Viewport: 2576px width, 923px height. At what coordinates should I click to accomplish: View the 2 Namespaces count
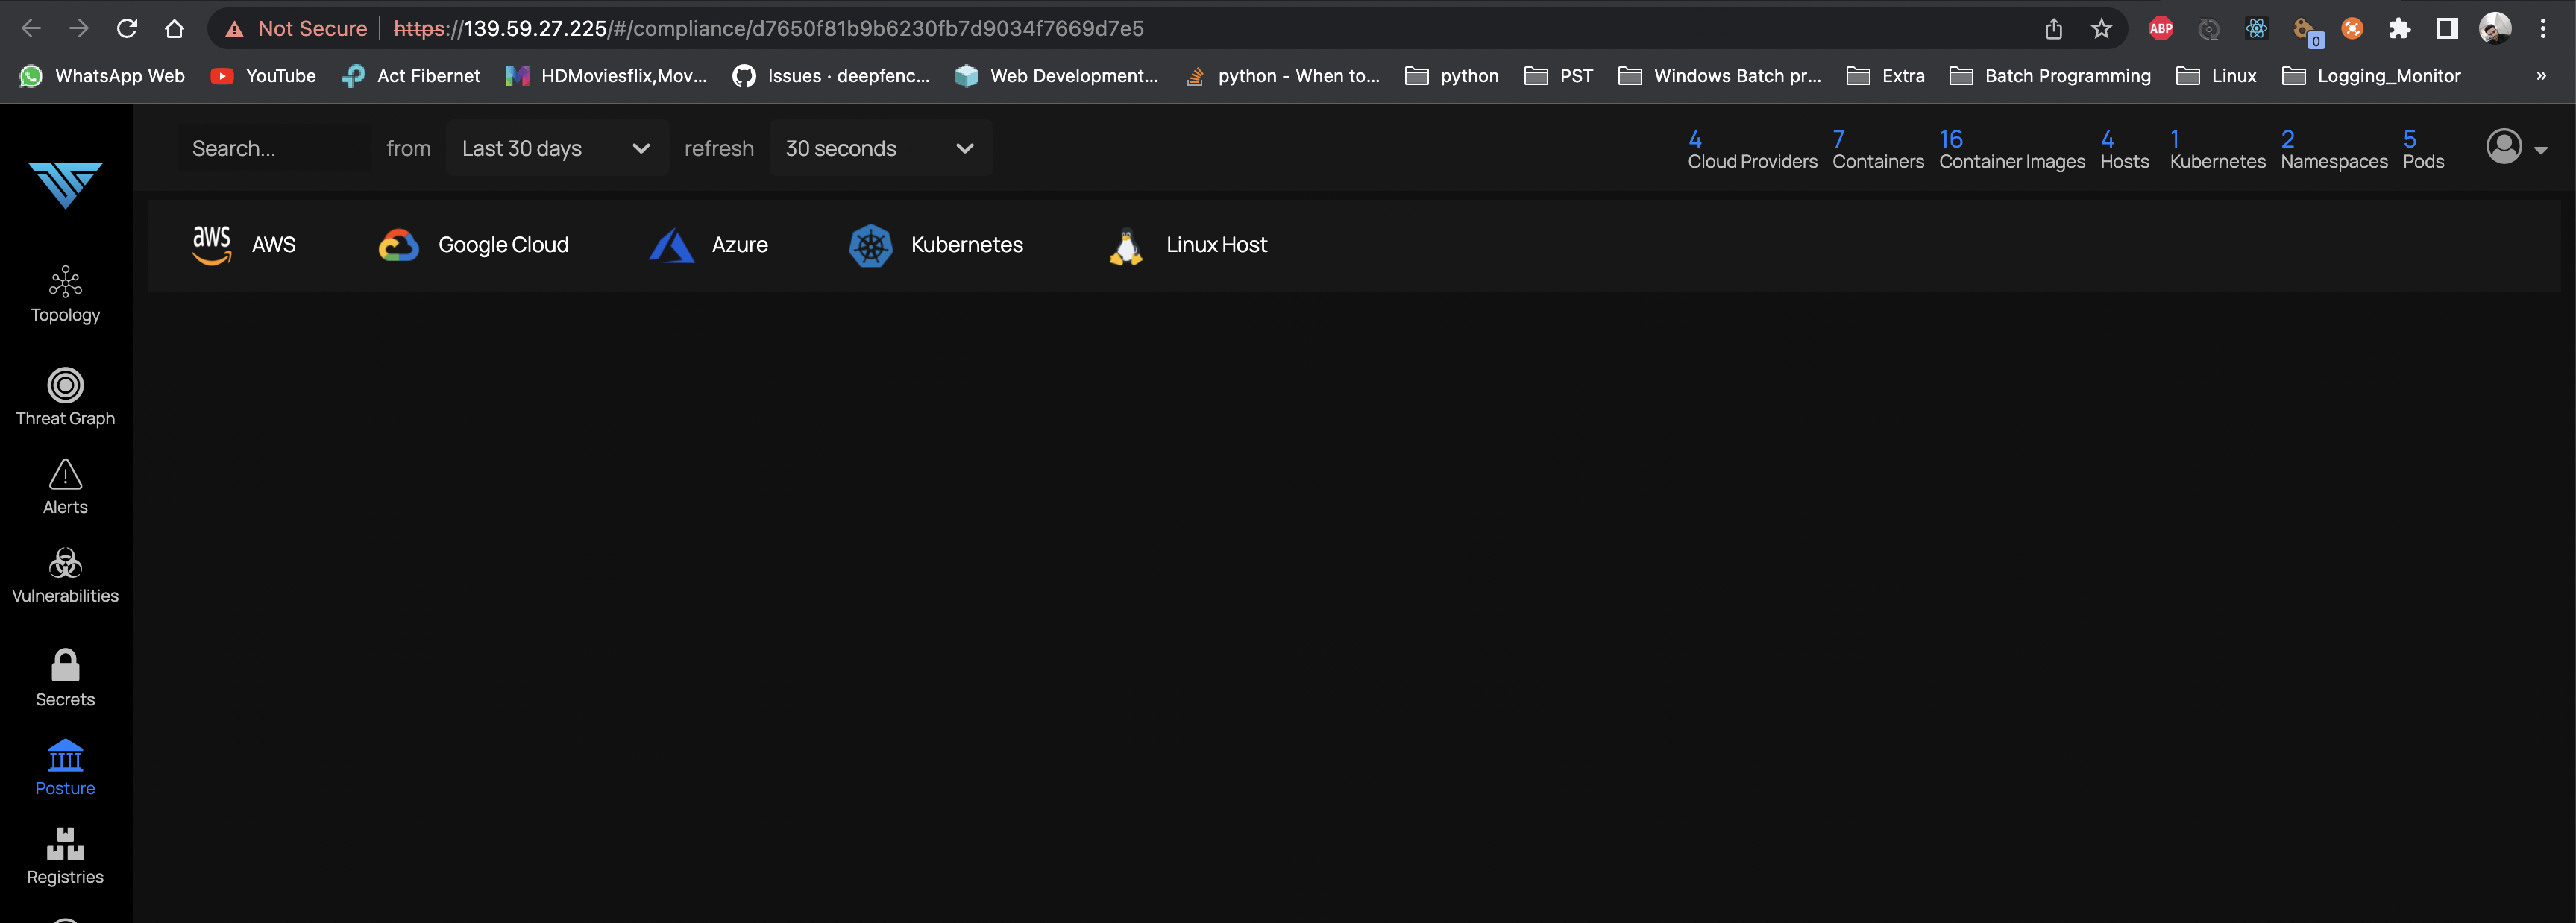[x=2333, y=150]
